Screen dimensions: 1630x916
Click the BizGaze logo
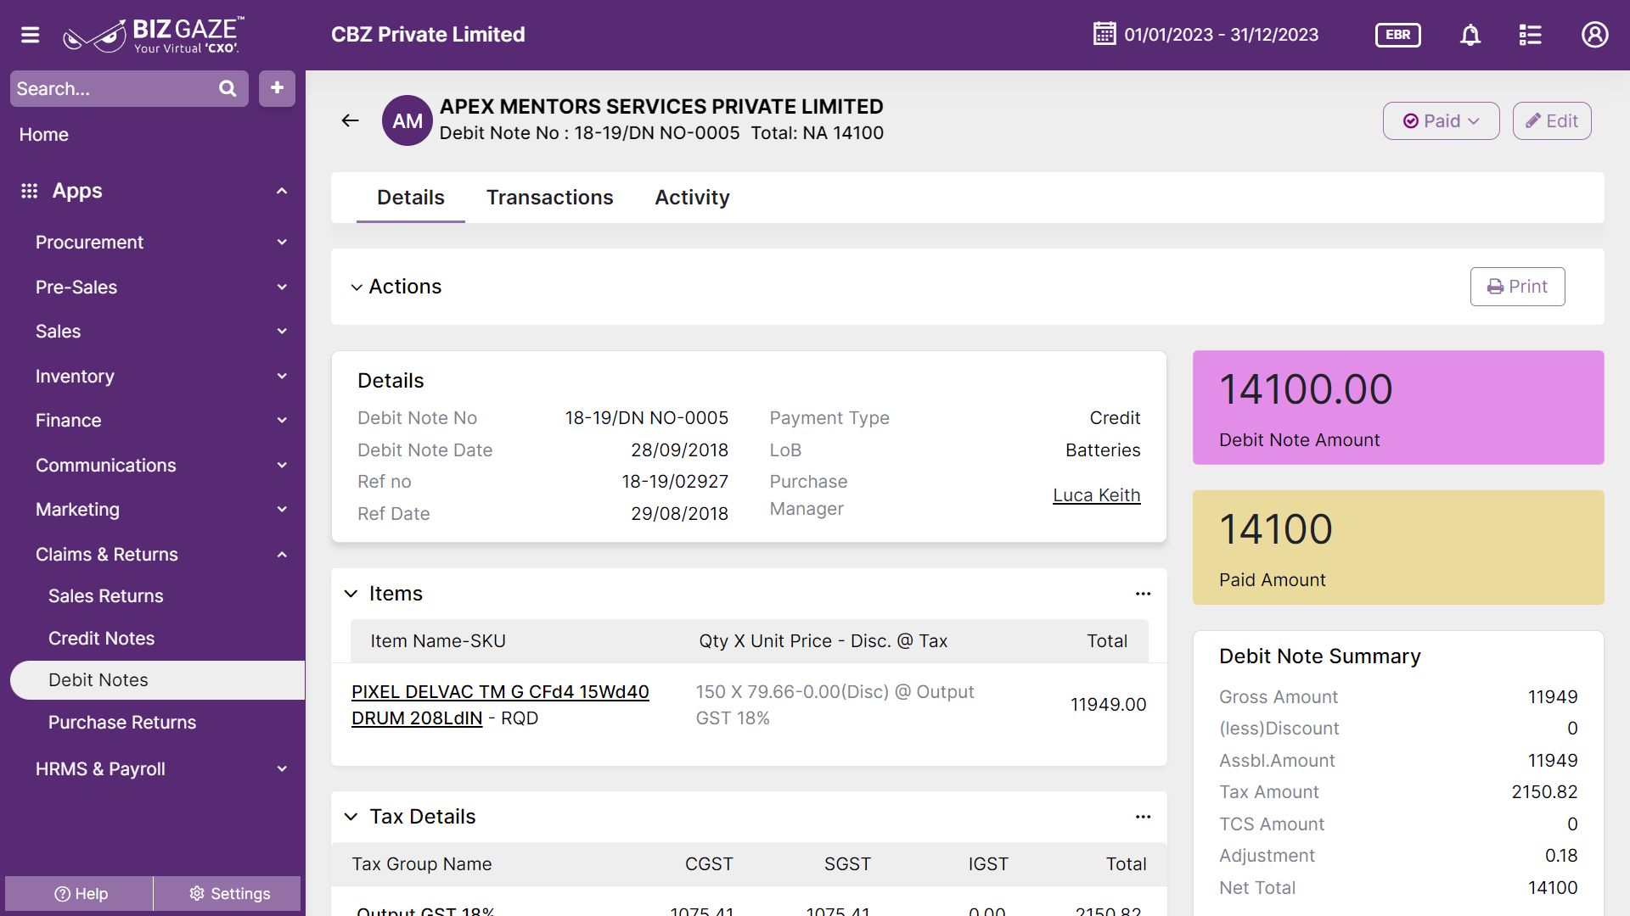(x=154, y=35)
